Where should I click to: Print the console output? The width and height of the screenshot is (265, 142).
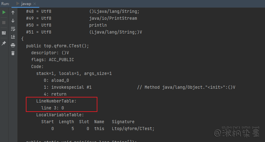click(13, 45)
